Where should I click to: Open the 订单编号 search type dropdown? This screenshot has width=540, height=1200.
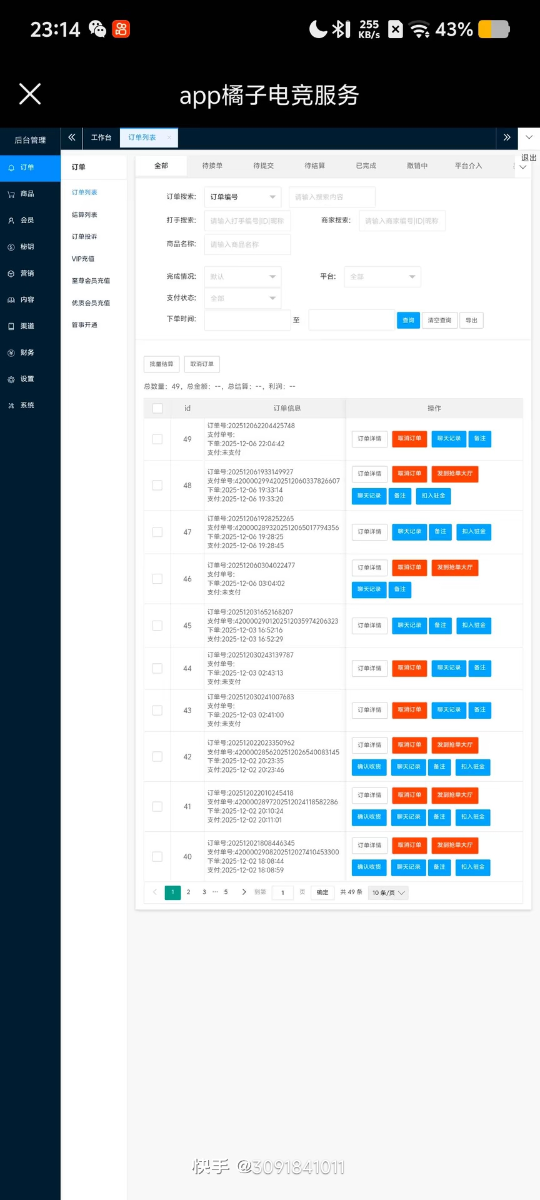(243, 197)
